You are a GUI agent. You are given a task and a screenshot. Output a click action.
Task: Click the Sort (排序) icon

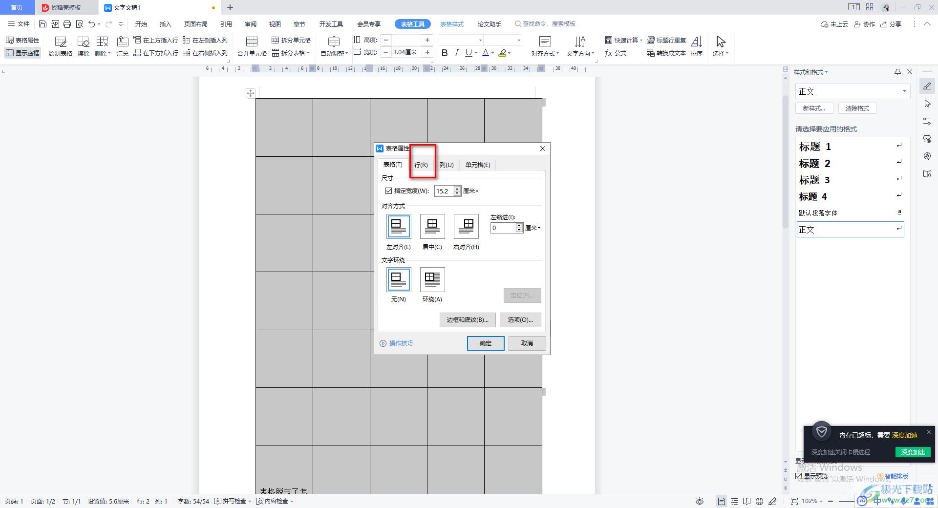(697, 46)
